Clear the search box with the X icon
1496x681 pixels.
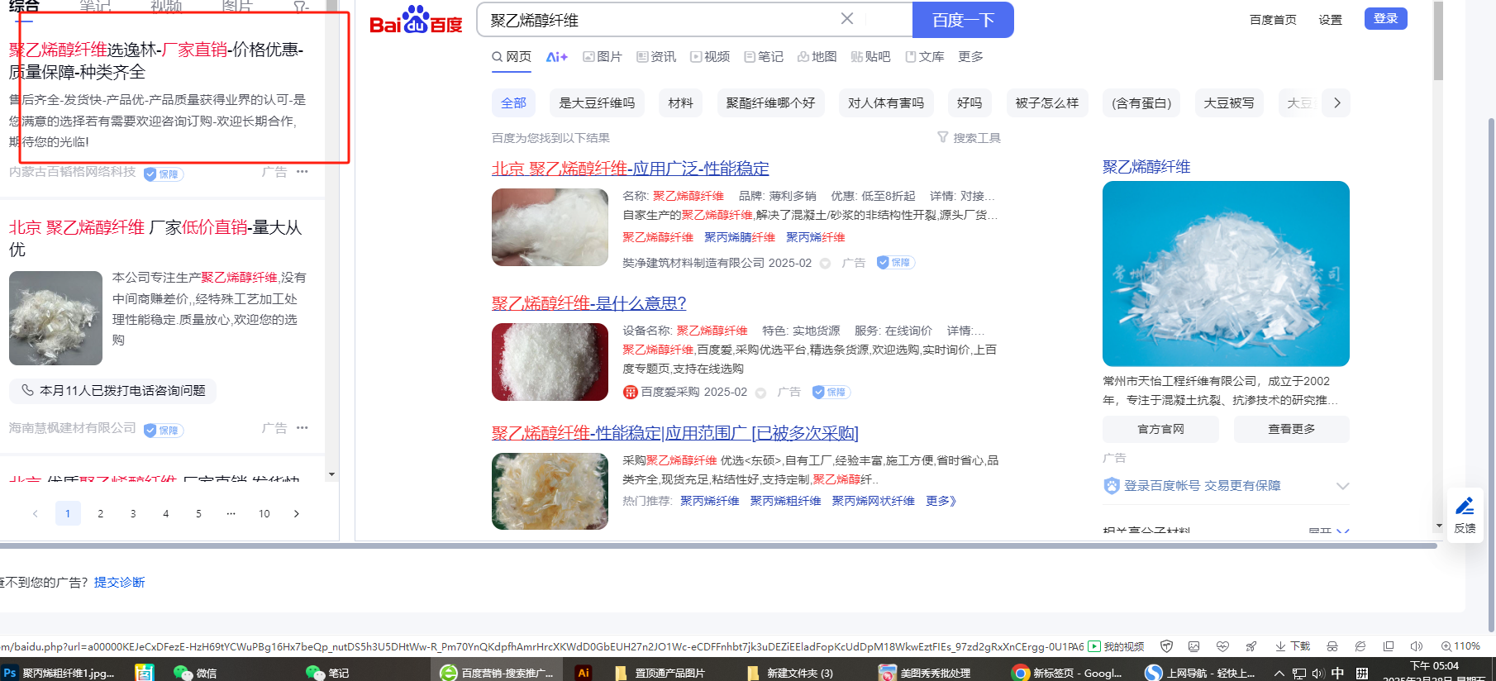tap(847, 19)
